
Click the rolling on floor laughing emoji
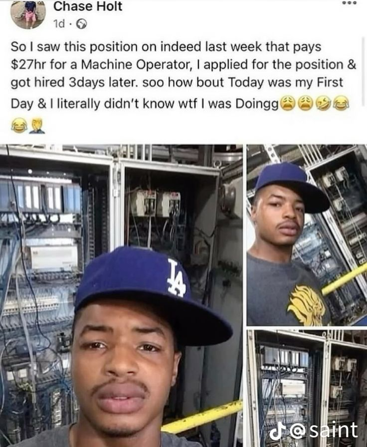324,103
